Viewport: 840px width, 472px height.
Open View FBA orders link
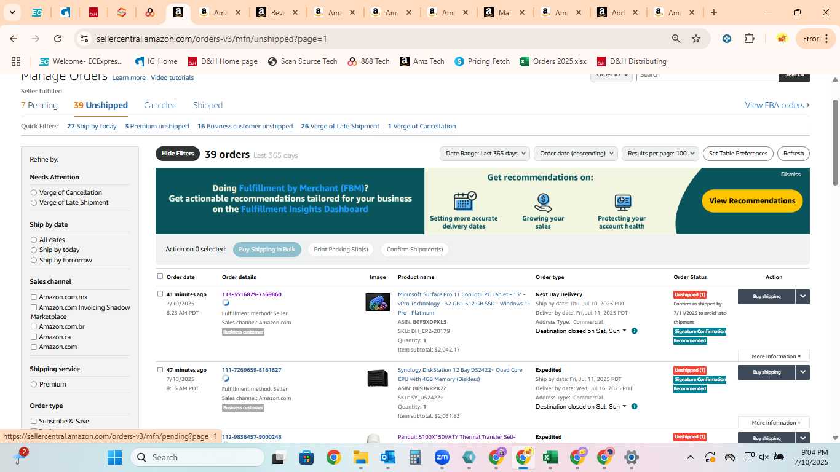(x=777, y=105)
